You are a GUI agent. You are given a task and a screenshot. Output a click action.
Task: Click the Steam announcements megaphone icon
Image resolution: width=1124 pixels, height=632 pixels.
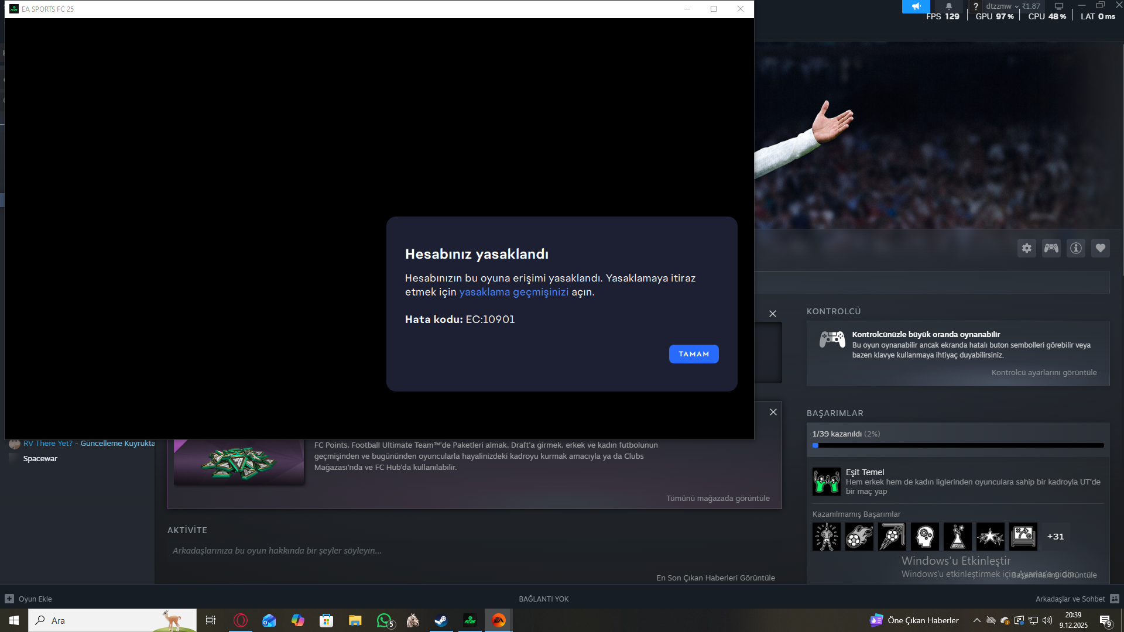[916, 6]
